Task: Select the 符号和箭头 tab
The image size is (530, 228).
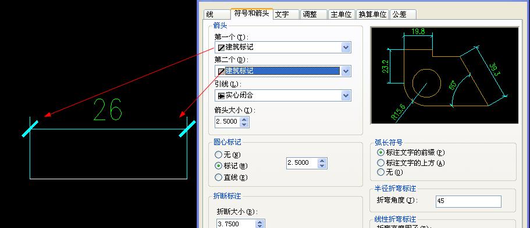Action: pos(251,13)
